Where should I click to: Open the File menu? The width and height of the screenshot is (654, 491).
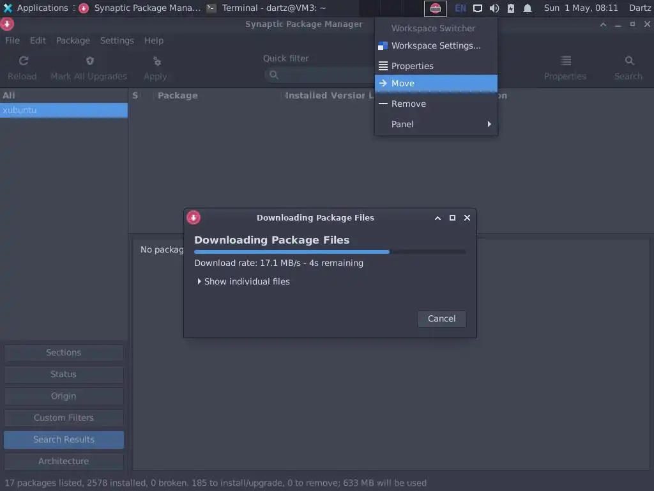pos(12,40)
